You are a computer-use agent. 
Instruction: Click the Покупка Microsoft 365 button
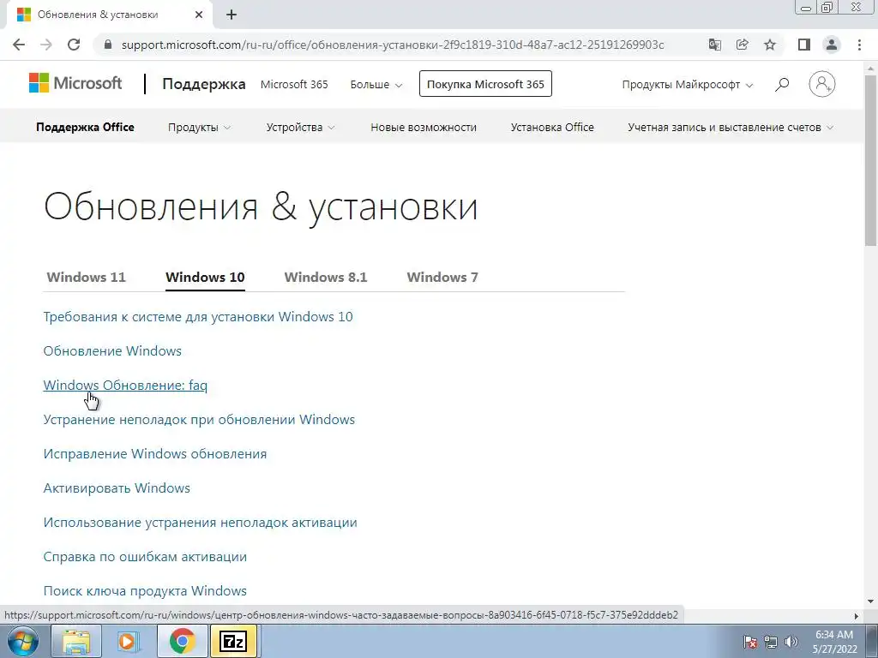point(485,84)
